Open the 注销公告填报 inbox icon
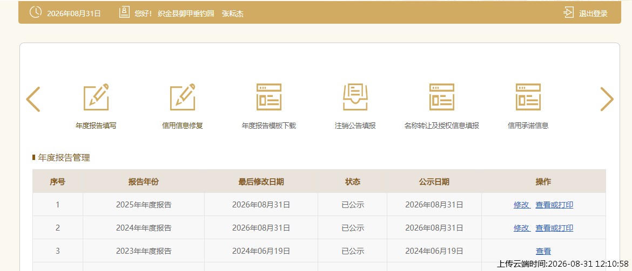Image resolution: width=632 pixels, height=271 pixels. tap(355, 97)
